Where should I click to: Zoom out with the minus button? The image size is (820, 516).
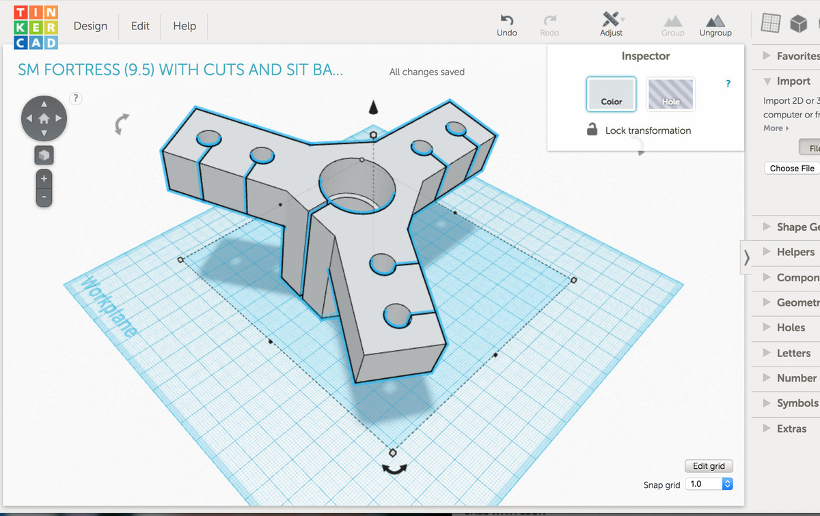[44, 197]
